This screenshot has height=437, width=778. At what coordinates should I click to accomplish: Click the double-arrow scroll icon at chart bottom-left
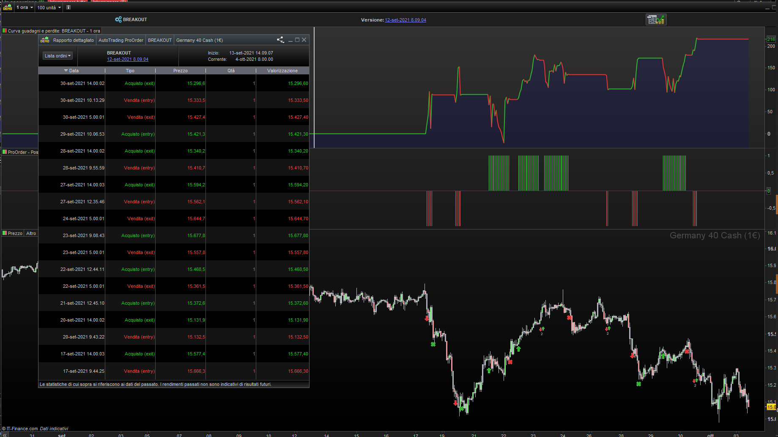(x=5, y=434)
